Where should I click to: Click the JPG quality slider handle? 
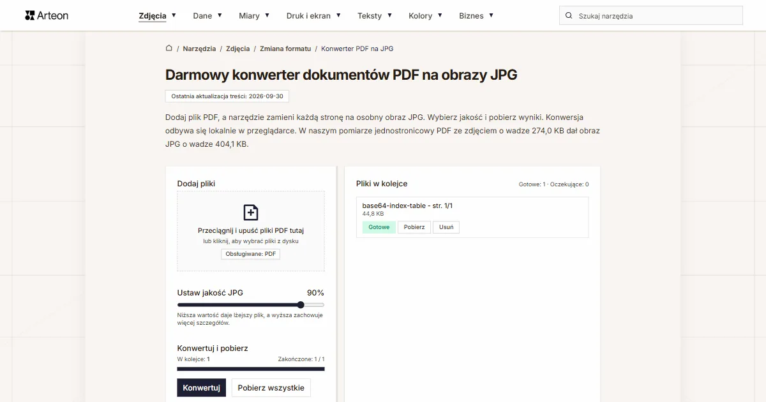301,305
